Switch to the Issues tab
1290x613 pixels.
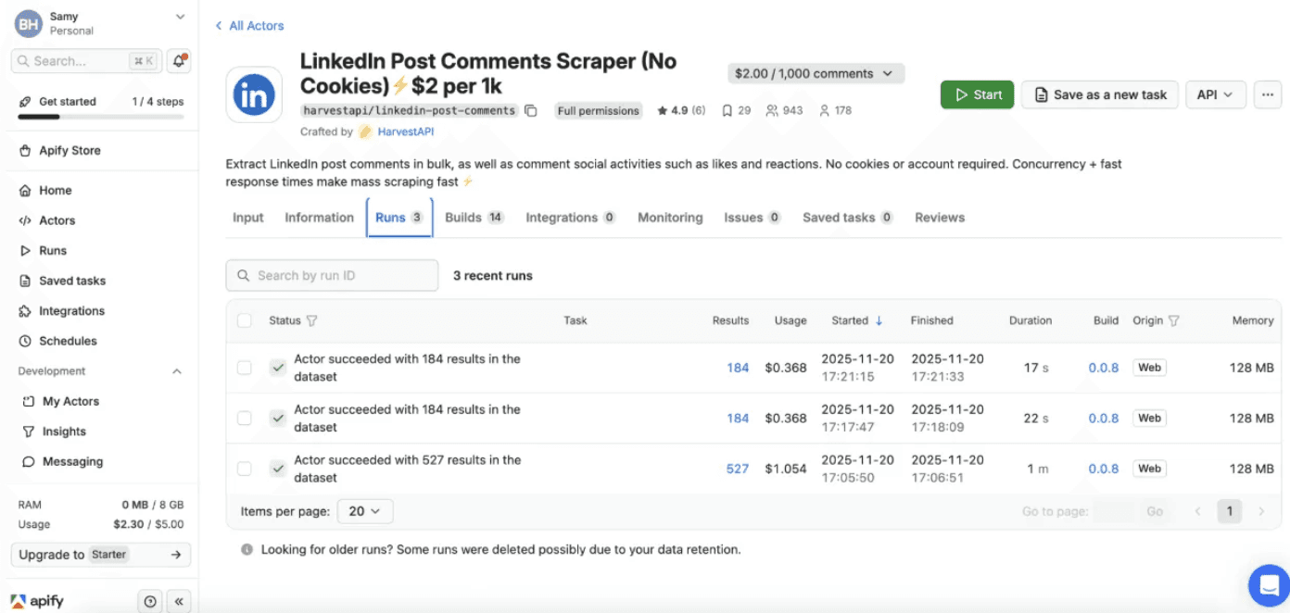[752, 218]
